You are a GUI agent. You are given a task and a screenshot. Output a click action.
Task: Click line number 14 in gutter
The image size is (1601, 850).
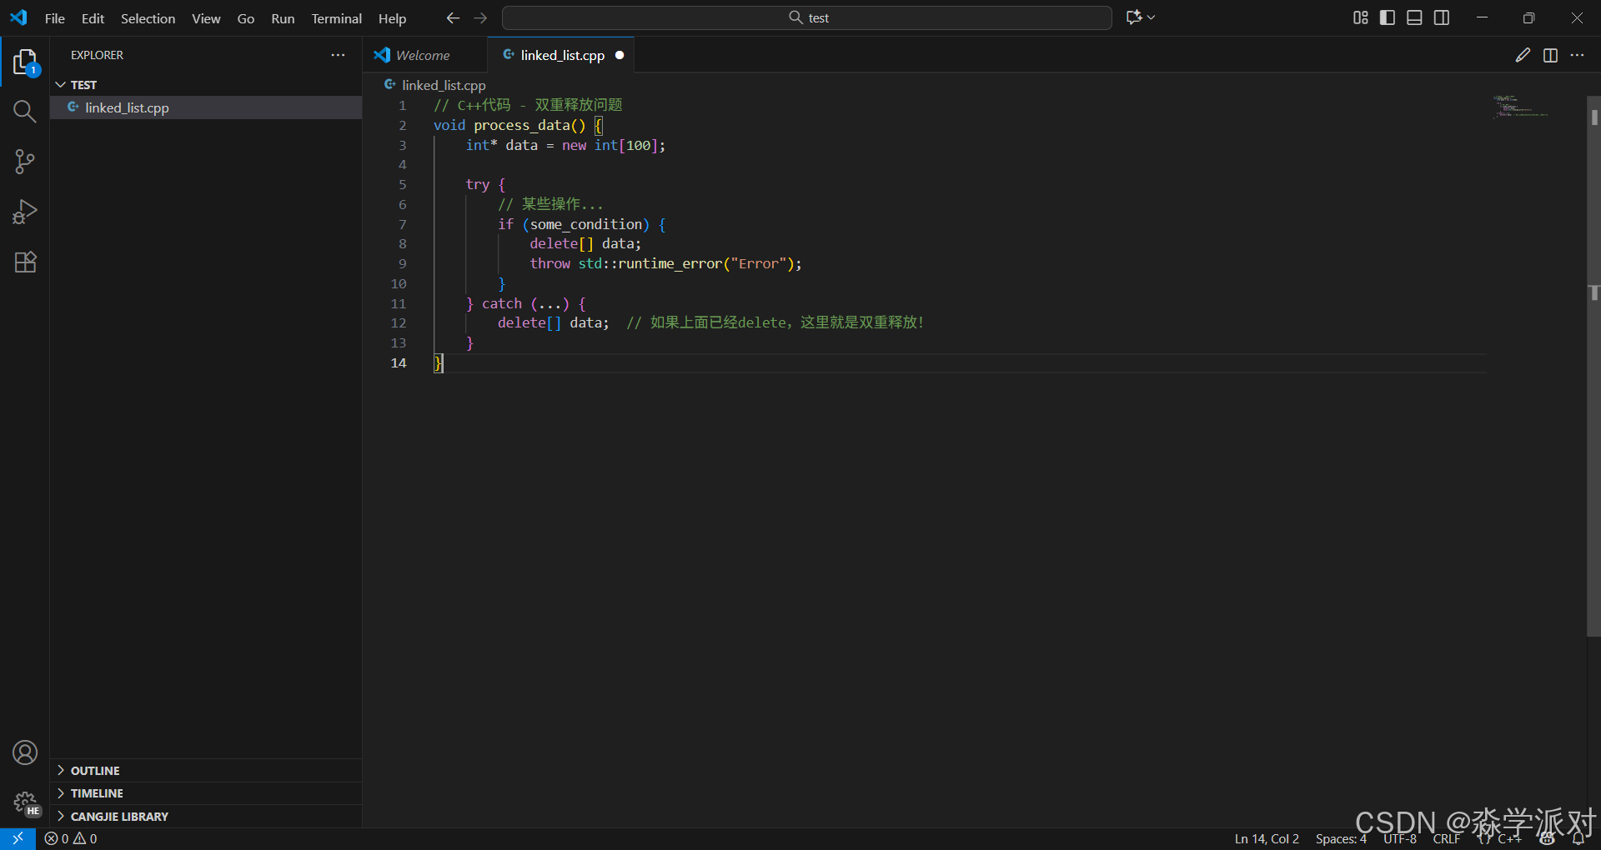(x=399, y=362)
